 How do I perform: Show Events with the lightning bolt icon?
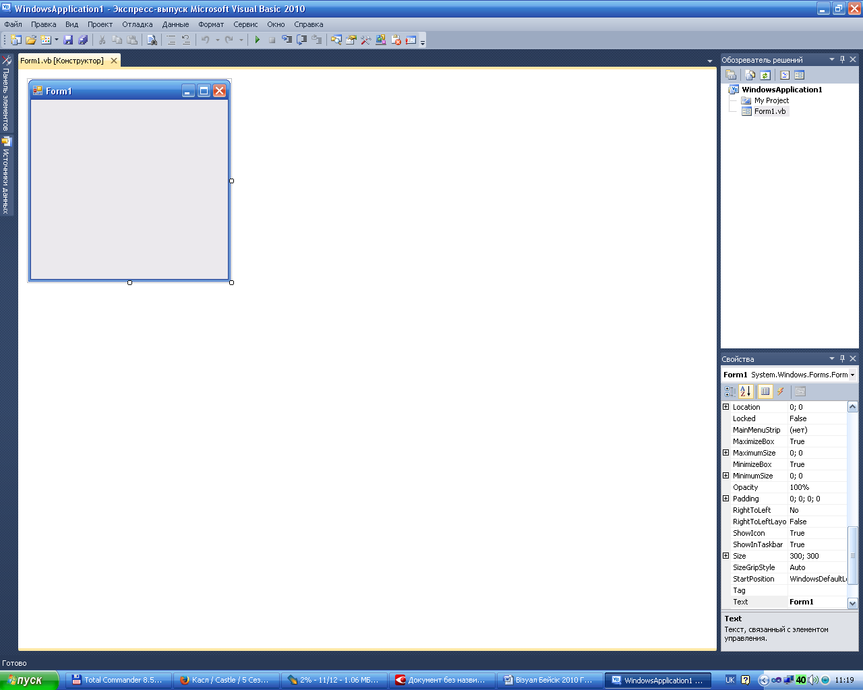point(781,391)
